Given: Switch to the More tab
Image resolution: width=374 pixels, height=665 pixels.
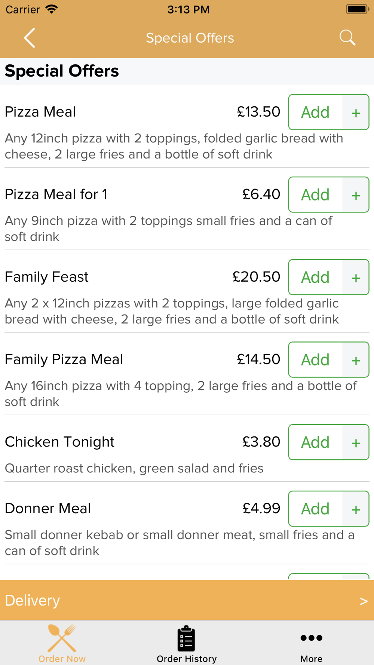Looking at the screenshot, I should pyautogui.click(x=311, y=643).
